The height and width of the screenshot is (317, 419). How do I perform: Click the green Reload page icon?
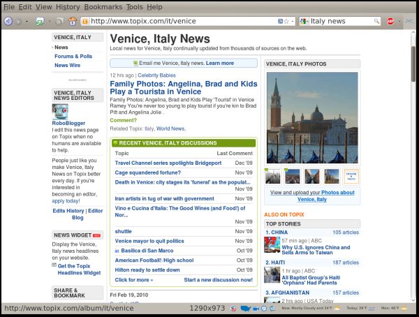pos(40,21)
